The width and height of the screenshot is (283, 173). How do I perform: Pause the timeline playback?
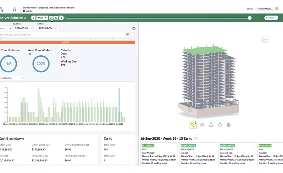(51, 18)
